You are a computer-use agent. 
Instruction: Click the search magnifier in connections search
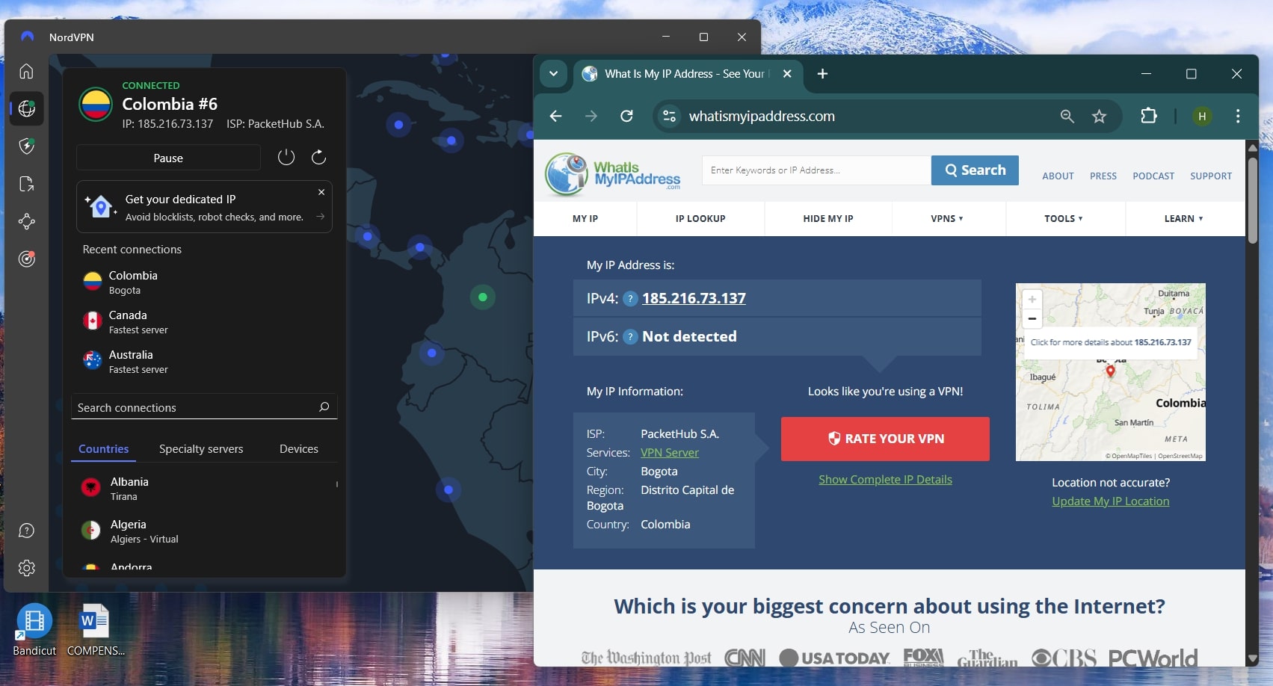coord(324,407)
